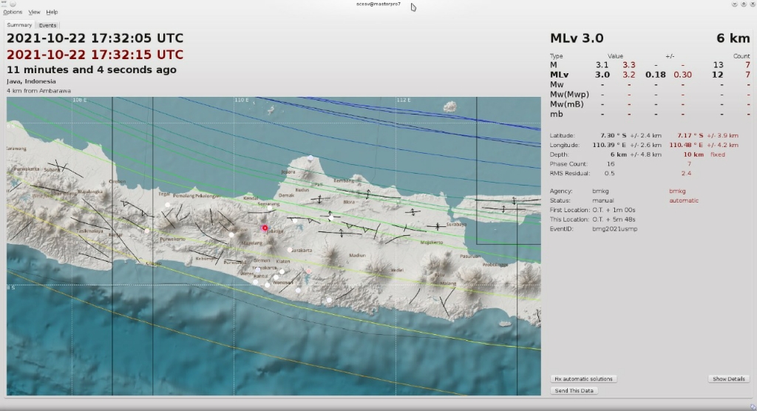Click the fault arrow symbol near Mojokerto
The height and width of the screenshot is (411, 757).
pyautogui.click(x=438, y=226)
